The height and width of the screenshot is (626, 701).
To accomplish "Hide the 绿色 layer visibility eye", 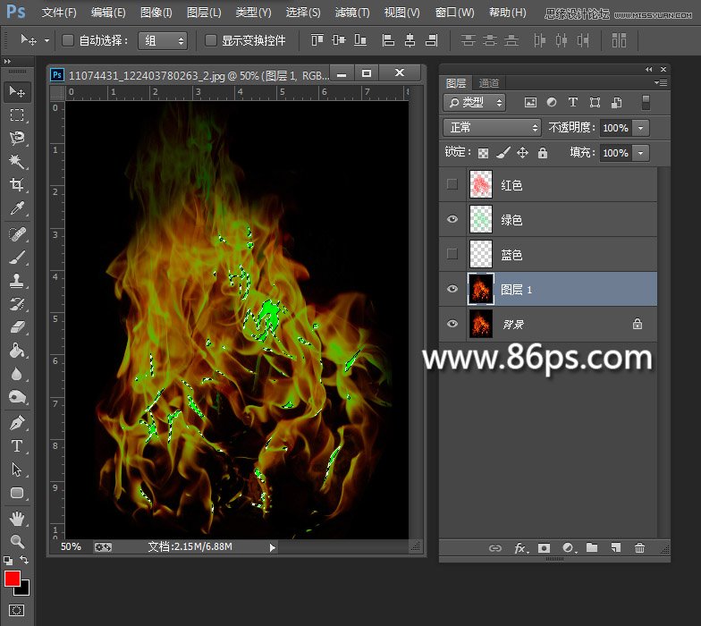I will coord(452,219).
